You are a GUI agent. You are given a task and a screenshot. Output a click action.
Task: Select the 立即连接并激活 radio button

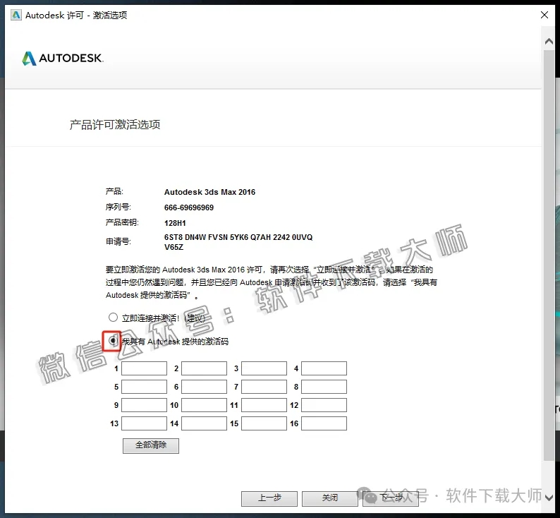(x=113, y=318)
